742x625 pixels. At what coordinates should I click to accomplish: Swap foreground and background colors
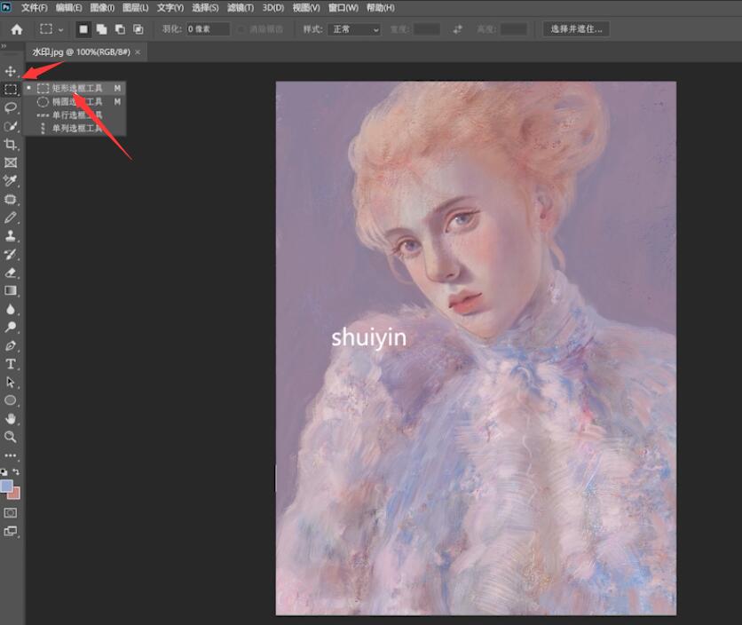16,471
